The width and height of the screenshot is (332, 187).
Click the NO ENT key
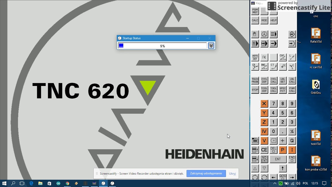click(264, 159)
